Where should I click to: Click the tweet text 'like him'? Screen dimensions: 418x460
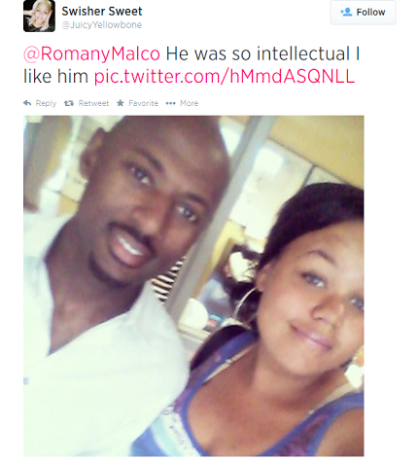pyautogui.click(x=55, y=77)
